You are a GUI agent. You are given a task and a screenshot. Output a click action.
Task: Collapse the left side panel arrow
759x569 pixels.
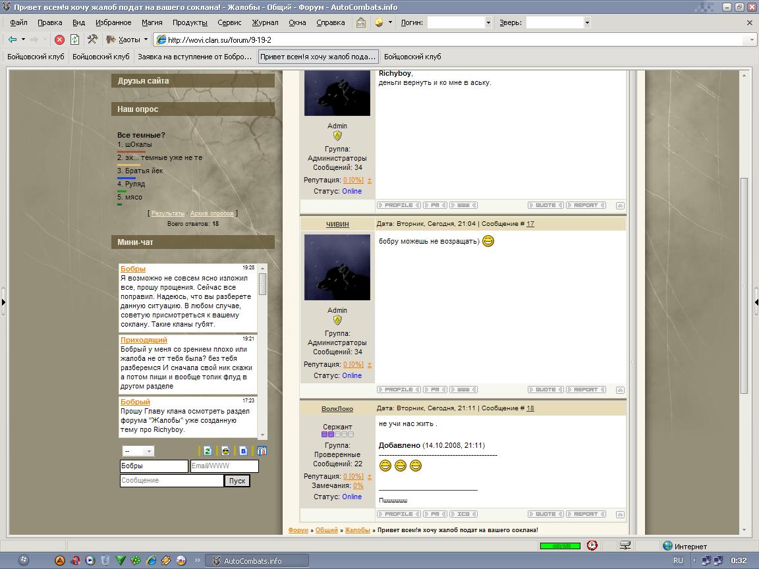tap(3, 302)
